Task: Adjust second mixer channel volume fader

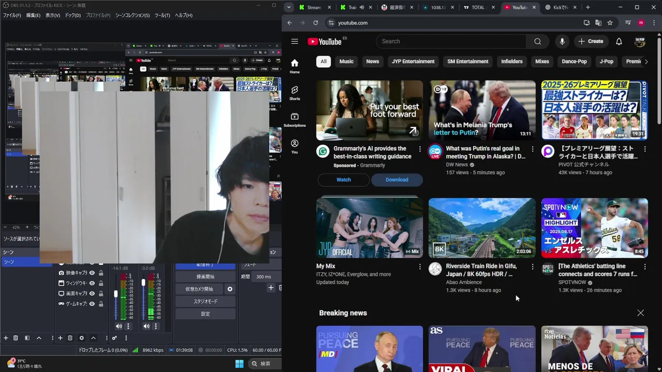Action: coord(143,283)
